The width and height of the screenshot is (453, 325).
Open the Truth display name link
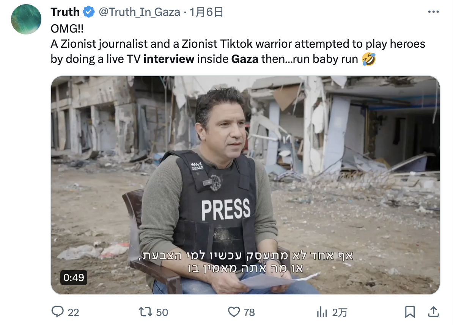click(x=65, y=12)
